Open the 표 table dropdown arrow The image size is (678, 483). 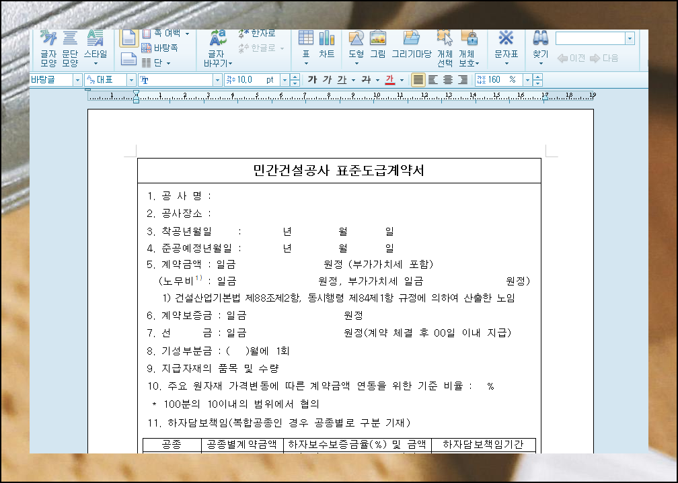coord(306,64)
